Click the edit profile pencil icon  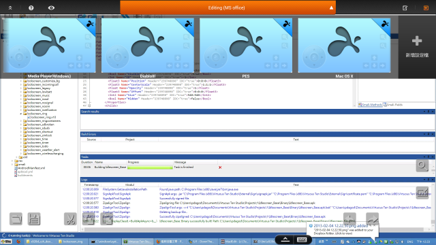[x=405, y=7]
